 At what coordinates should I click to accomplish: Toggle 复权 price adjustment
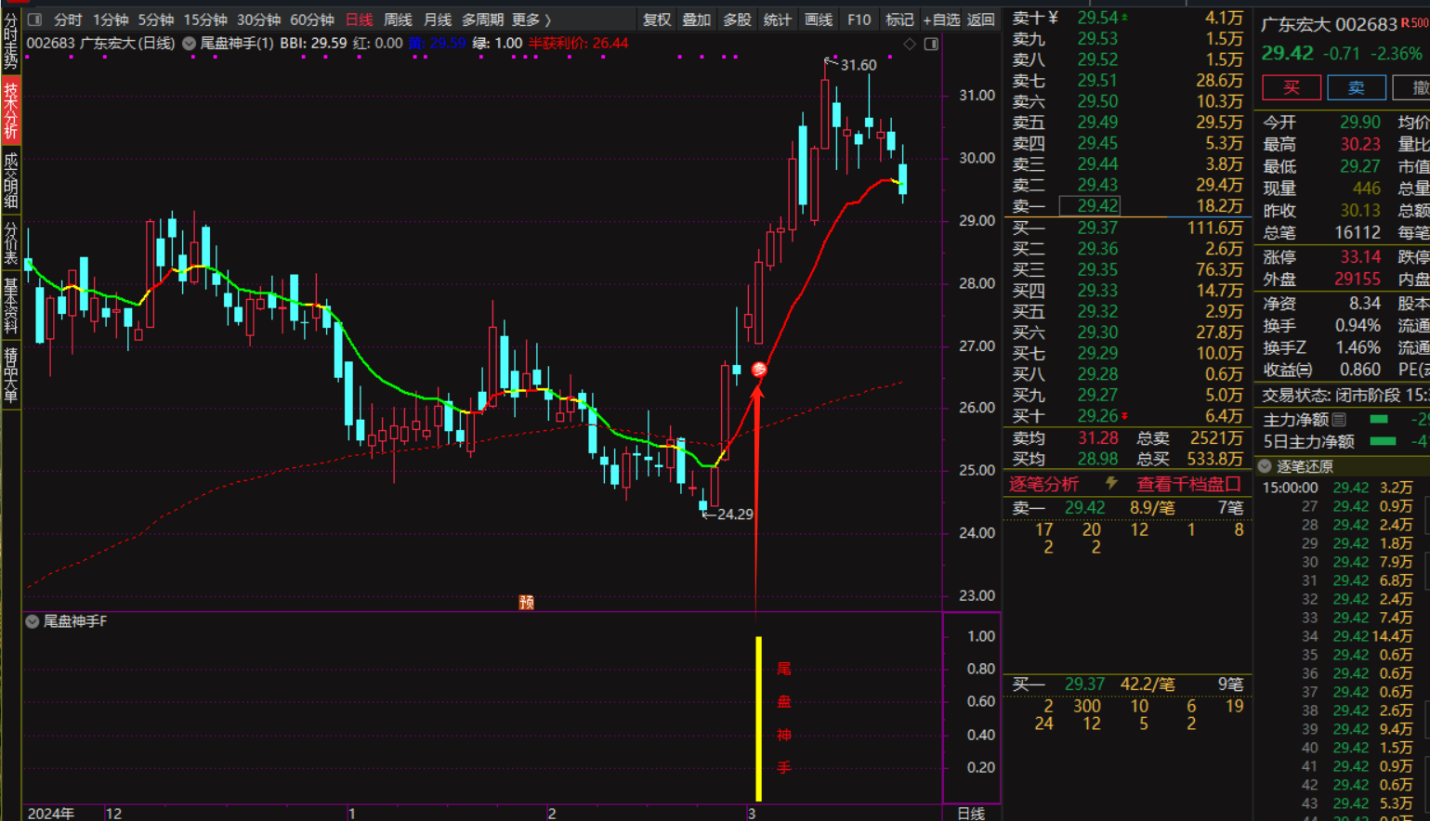657,20
